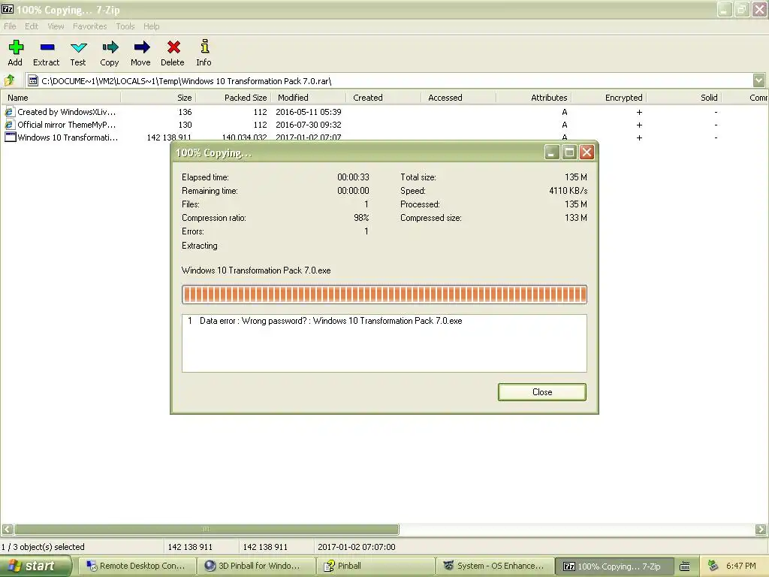
Task: Sort by the Size column header
Action: pyautogui.click(x=158, y=98)
